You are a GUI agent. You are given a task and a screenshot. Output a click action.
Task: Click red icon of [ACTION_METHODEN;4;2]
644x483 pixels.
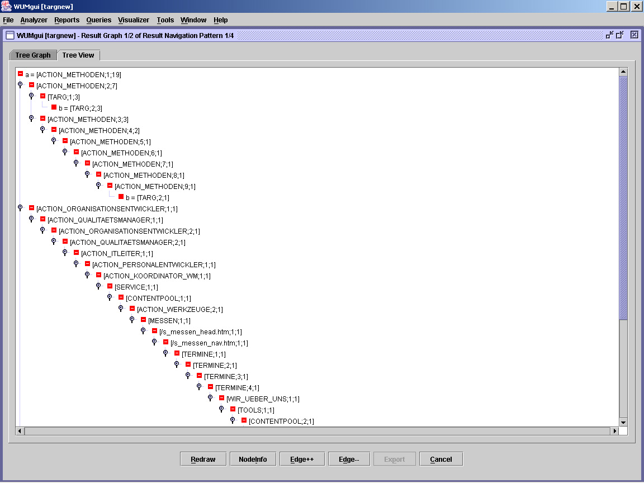click(54, 129)
